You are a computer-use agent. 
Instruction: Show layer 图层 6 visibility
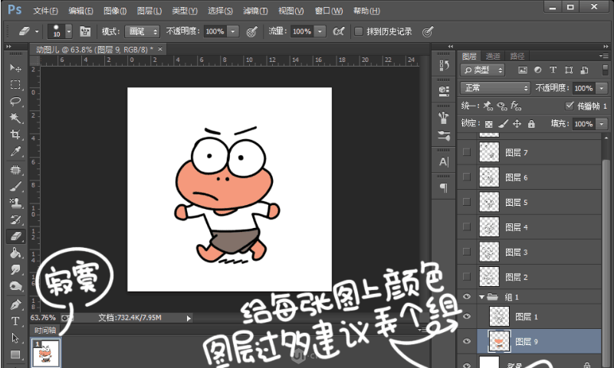point(466,177)
